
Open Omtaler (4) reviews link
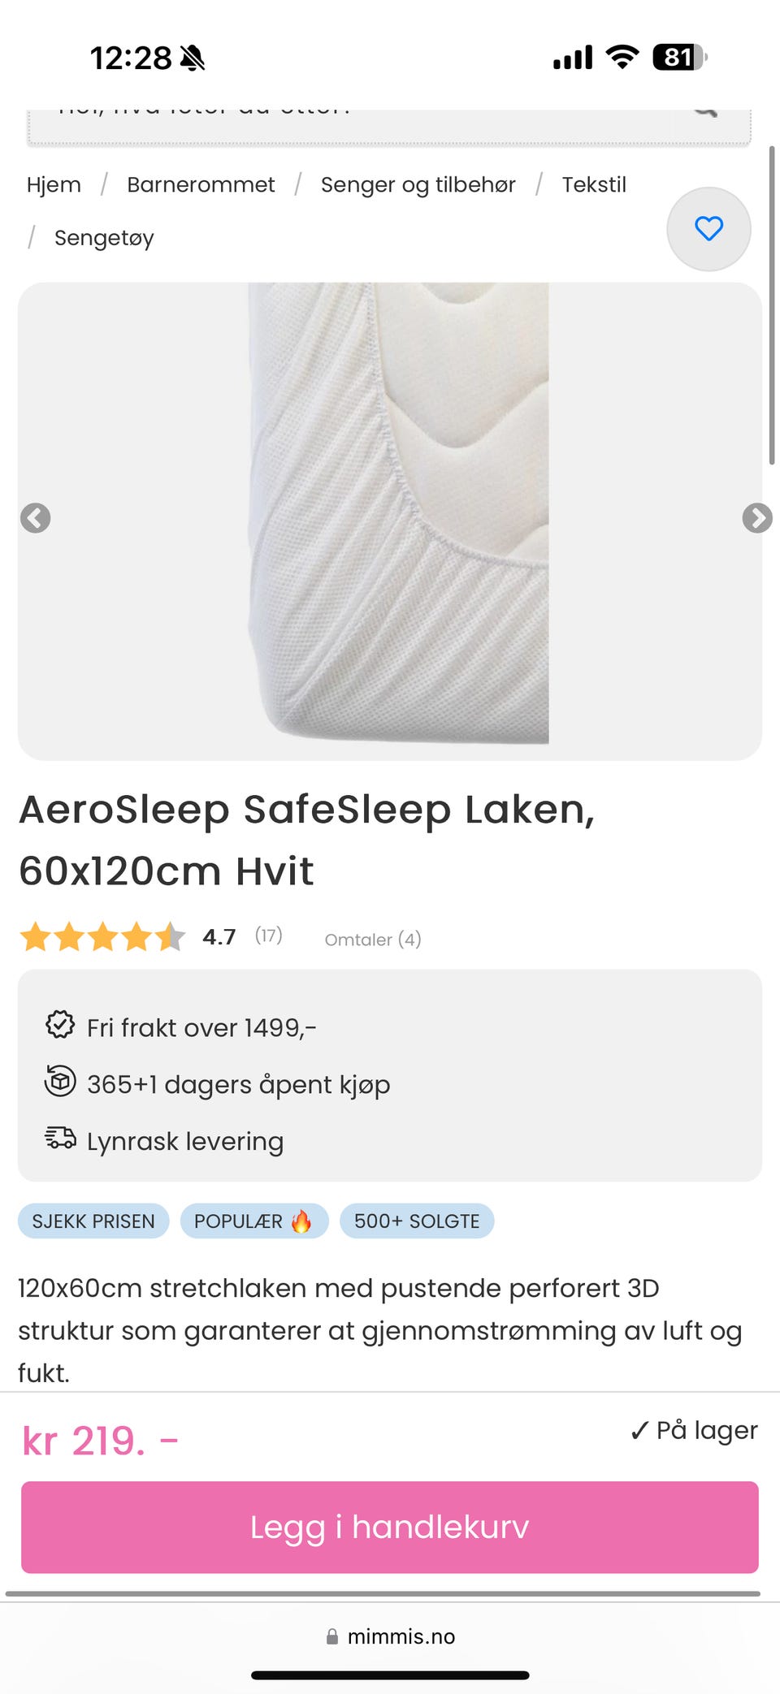click(x=373, y=940)
